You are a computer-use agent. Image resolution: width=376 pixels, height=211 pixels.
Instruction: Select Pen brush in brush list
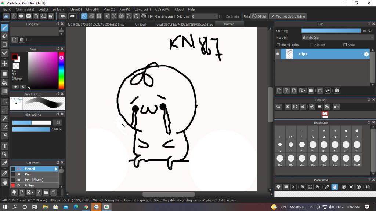(34, 174)
